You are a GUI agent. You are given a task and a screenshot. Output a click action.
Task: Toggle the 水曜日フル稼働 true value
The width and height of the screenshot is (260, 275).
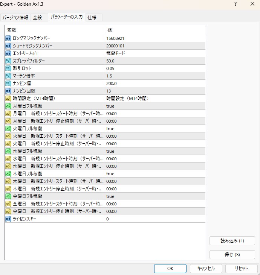tap(155, 151)
